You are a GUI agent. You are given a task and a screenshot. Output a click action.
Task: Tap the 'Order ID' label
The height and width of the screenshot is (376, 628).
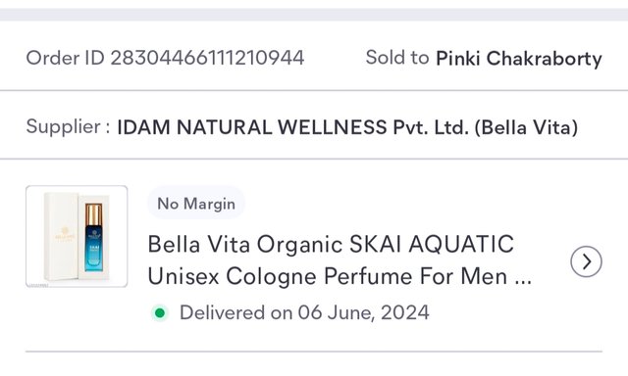tap(66, 58)
